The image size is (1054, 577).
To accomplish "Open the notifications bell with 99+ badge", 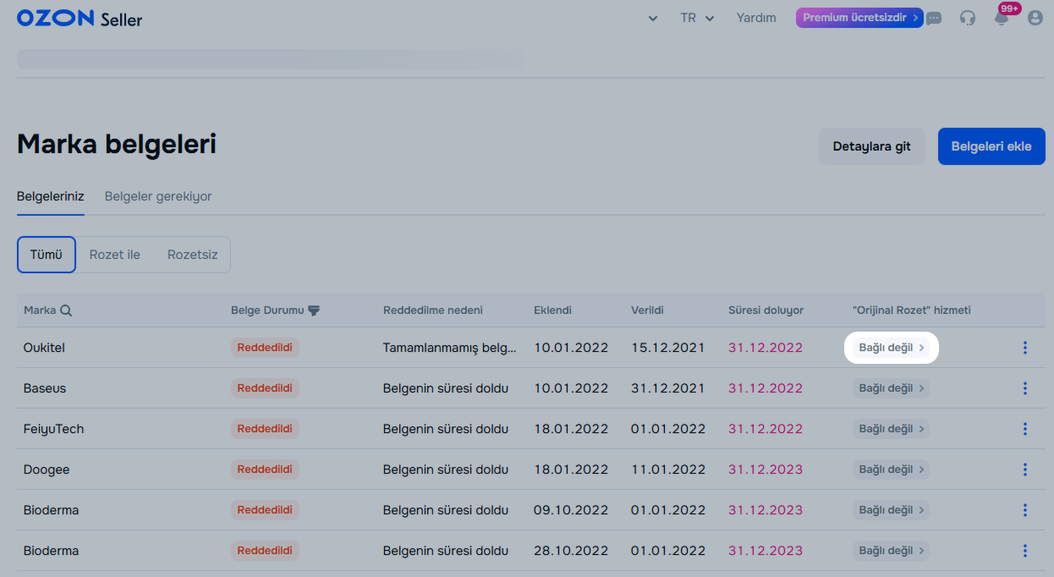I will (1002, 18).
